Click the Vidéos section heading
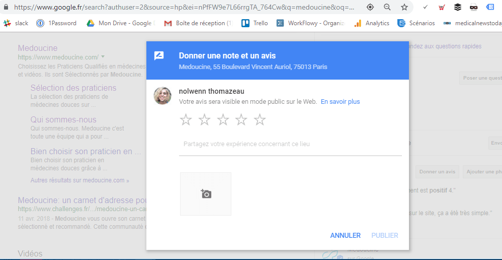Image resolution: width=502 pixels, height=260 pixels. pyautogui.click(x=30, y=253)
